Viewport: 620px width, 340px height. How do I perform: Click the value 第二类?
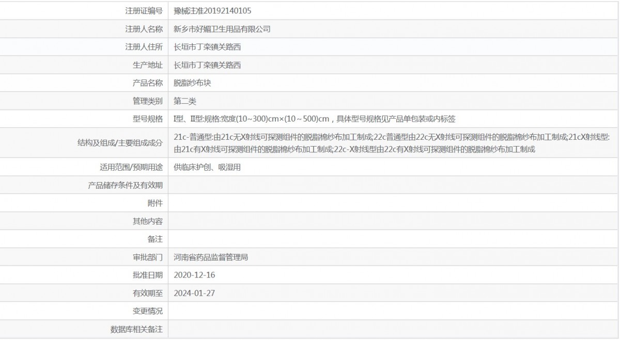185,101
